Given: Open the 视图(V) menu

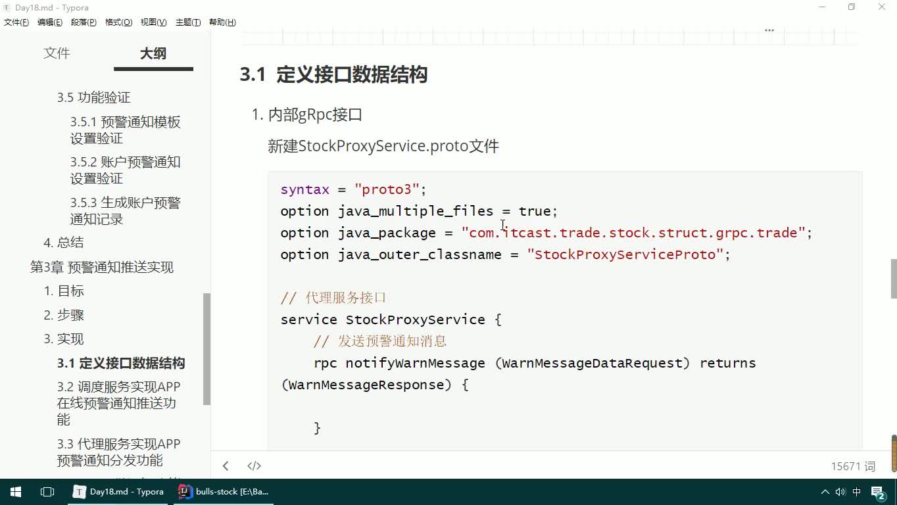Looking at the screenshot, I should point(153,22).
